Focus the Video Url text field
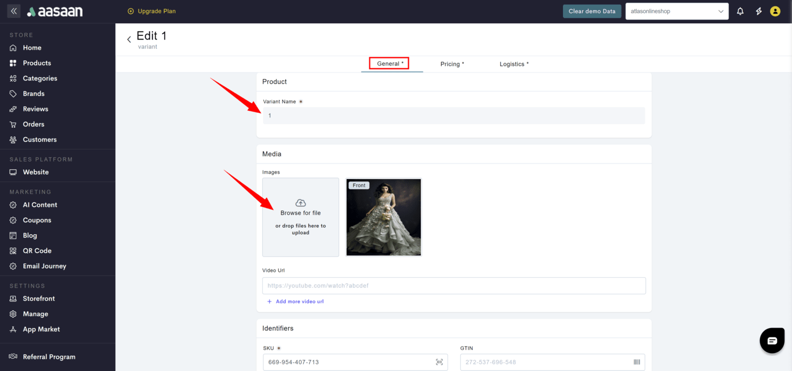 coord(453,286)
